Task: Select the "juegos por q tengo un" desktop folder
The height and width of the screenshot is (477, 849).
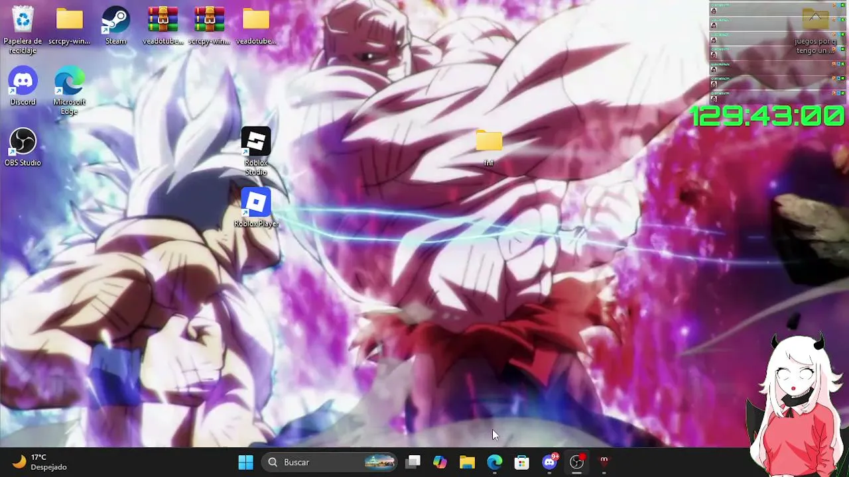Action: pyautogui.click(x=815, y=31)
